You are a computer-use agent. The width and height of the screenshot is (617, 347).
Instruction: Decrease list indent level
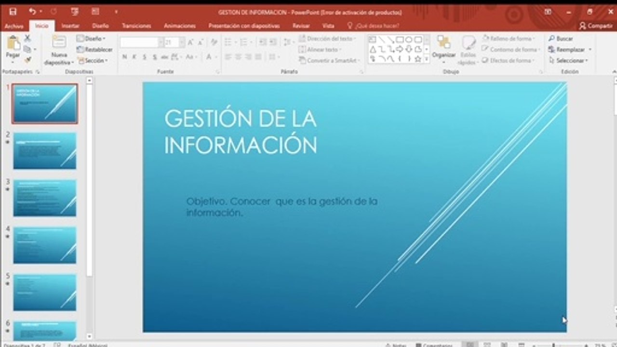263,42
